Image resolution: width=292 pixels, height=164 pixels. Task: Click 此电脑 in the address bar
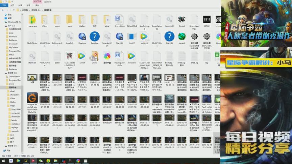click(x=25, y=10)
